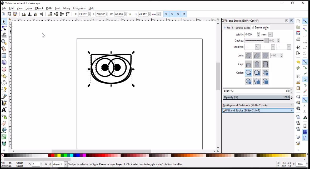This screenshot has height=169, width=310.
Task: Open the File menu
Action: (x=4, y=8)
